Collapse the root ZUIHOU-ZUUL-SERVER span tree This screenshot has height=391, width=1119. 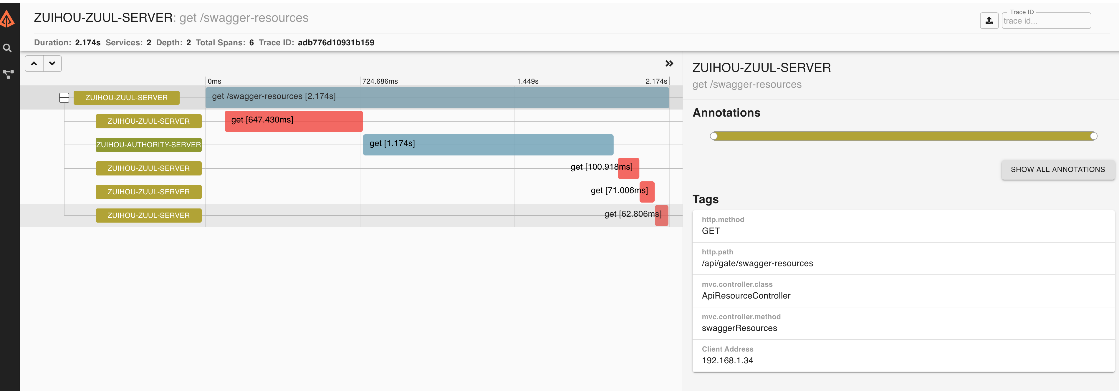[x=64, y=98]
